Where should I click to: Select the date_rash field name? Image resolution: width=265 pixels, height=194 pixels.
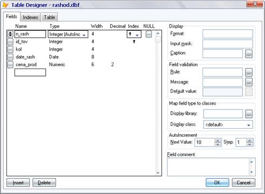click(25, 57)
